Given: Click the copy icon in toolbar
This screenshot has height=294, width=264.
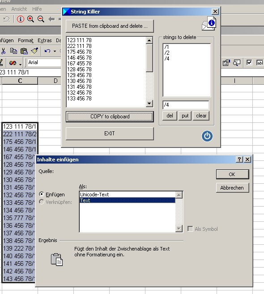Looking at the screenshot, I should tap(13, 51).
